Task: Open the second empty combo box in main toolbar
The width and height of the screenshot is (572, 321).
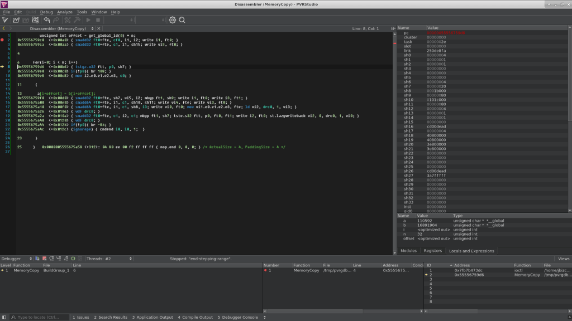Action: tap(151, 20)
